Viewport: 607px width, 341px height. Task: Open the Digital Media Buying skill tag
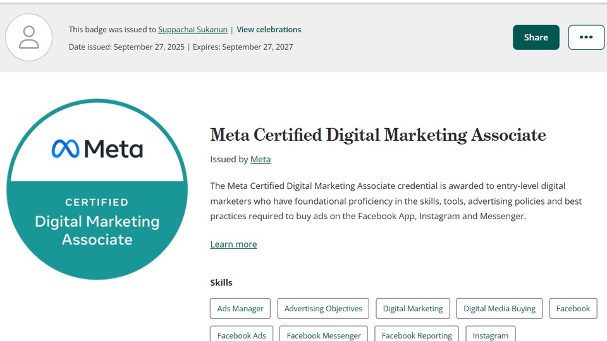(x=499, y=309)
